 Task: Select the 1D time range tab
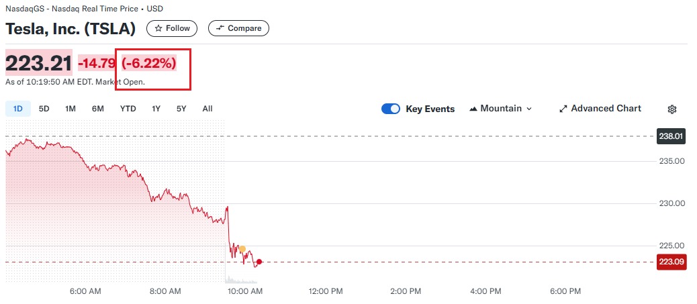pos(18,109)
